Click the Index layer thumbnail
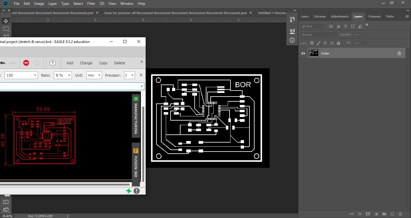This screenshot has height=218, width=411. point(314,53)
